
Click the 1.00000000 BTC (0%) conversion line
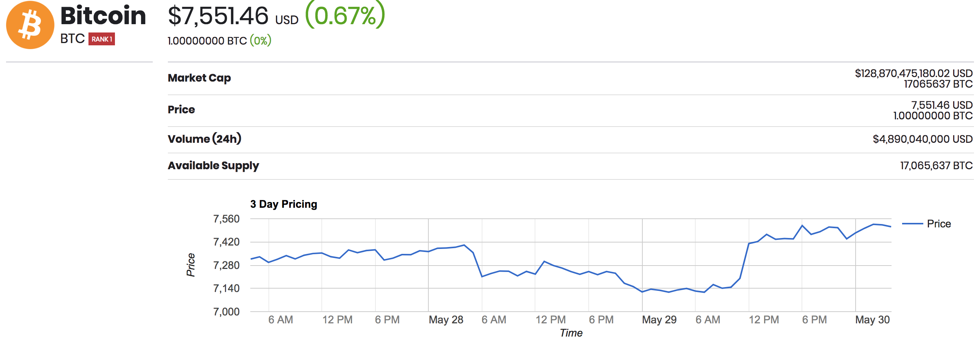(x=220, y=40)
